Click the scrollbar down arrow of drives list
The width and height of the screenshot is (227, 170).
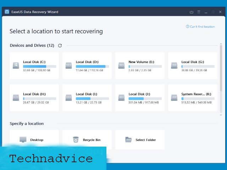221,115
